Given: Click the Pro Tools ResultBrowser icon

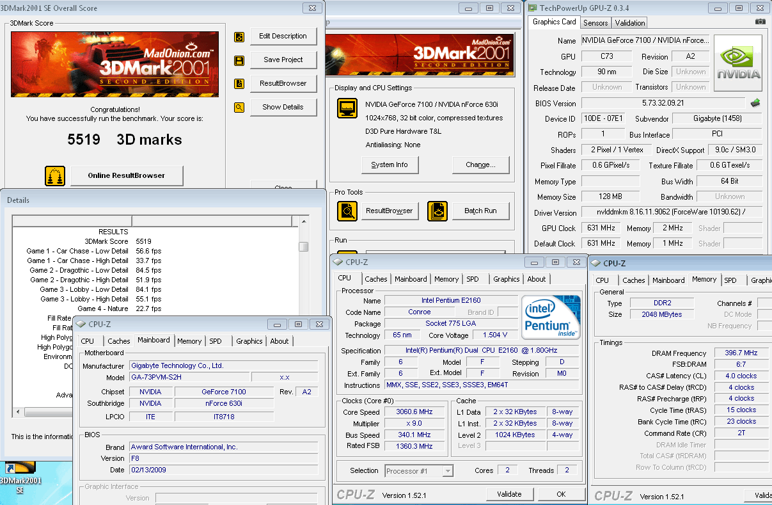Looking at the screenshot, I should (347, 211).
